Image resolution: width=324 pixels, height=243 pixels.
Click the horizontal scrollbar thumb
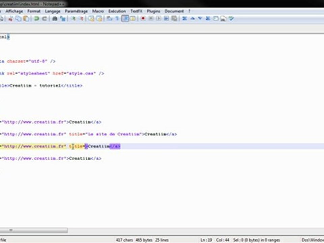pos(34,230)
